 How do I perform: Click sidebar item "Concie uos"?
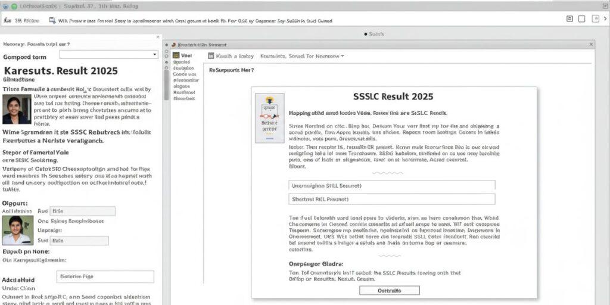coord(185,74)
